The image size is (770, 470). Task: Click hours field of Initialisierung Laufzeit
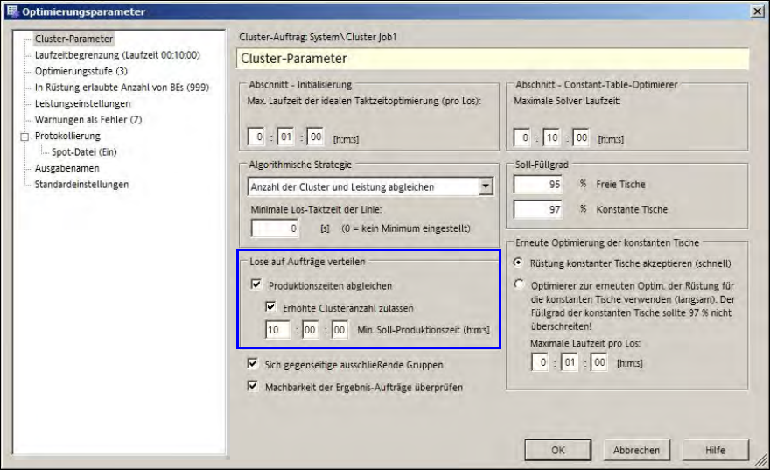(x=255, y=137)
